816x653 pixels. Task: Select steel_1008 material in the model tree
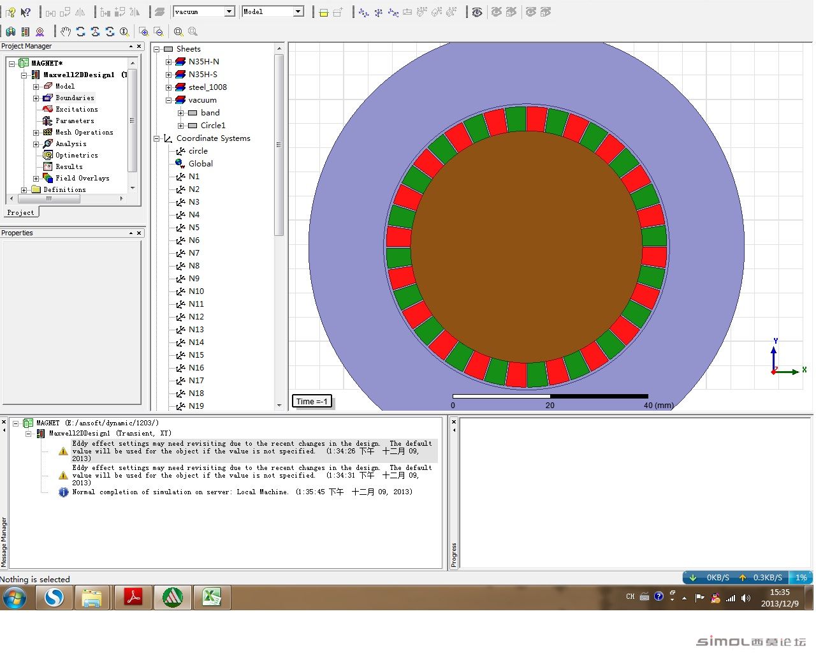coord(208,87)
